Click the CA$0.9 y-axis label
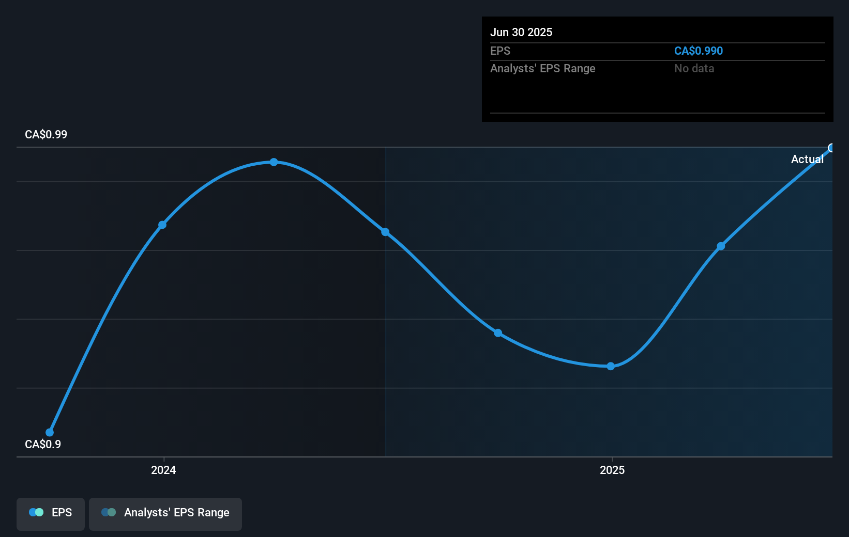The width and height of the screenshot is (849, 537). (x=43, y=444)
